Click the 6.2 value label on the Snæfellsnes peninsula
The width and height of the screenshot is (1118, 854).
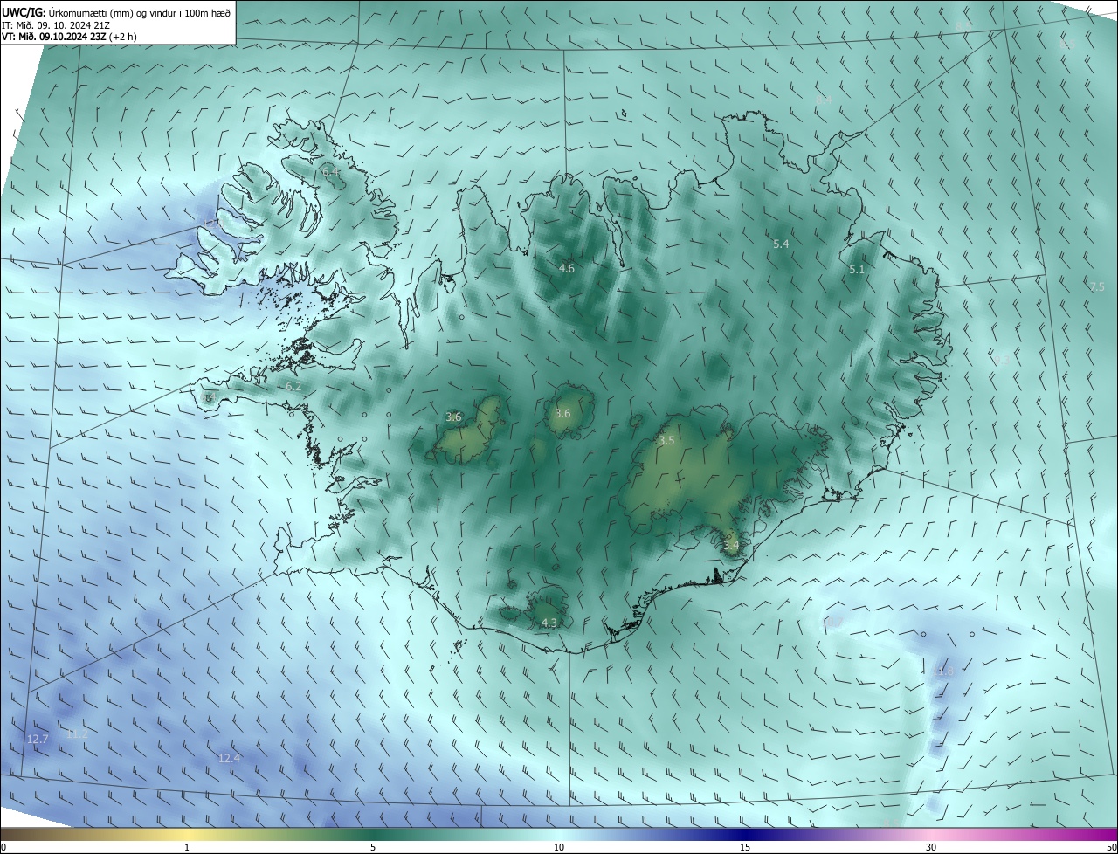[293, 386]
